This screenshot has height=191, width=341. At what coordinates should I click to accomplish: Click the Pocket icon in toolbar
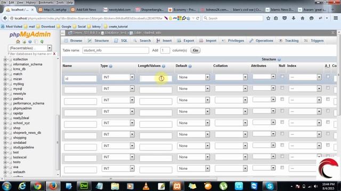285,18
